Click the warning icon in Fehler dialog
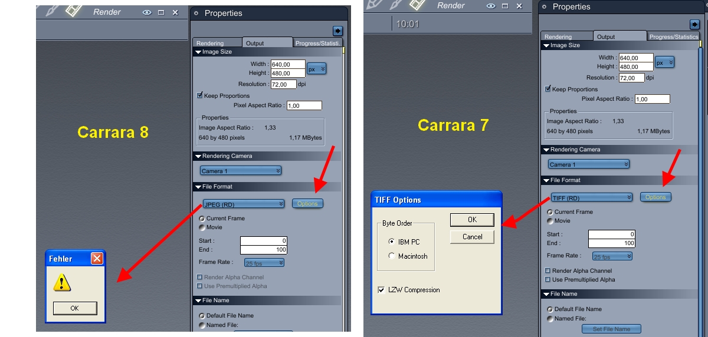The height and width of the screenshot is (337, 708). 61,283
